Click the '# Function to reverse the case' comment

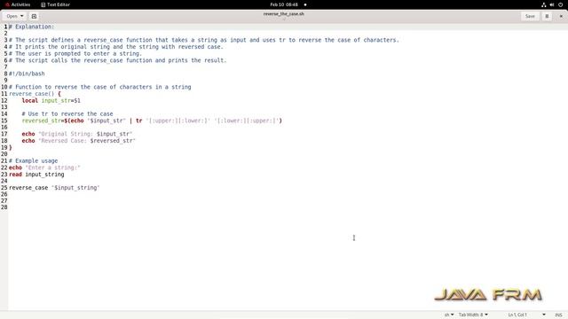tap(100, 87)
